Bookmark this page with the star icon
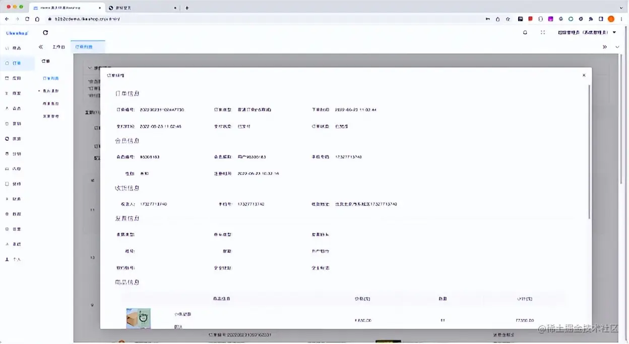Viewport: 629px width, 344px height. click(508, 19)
